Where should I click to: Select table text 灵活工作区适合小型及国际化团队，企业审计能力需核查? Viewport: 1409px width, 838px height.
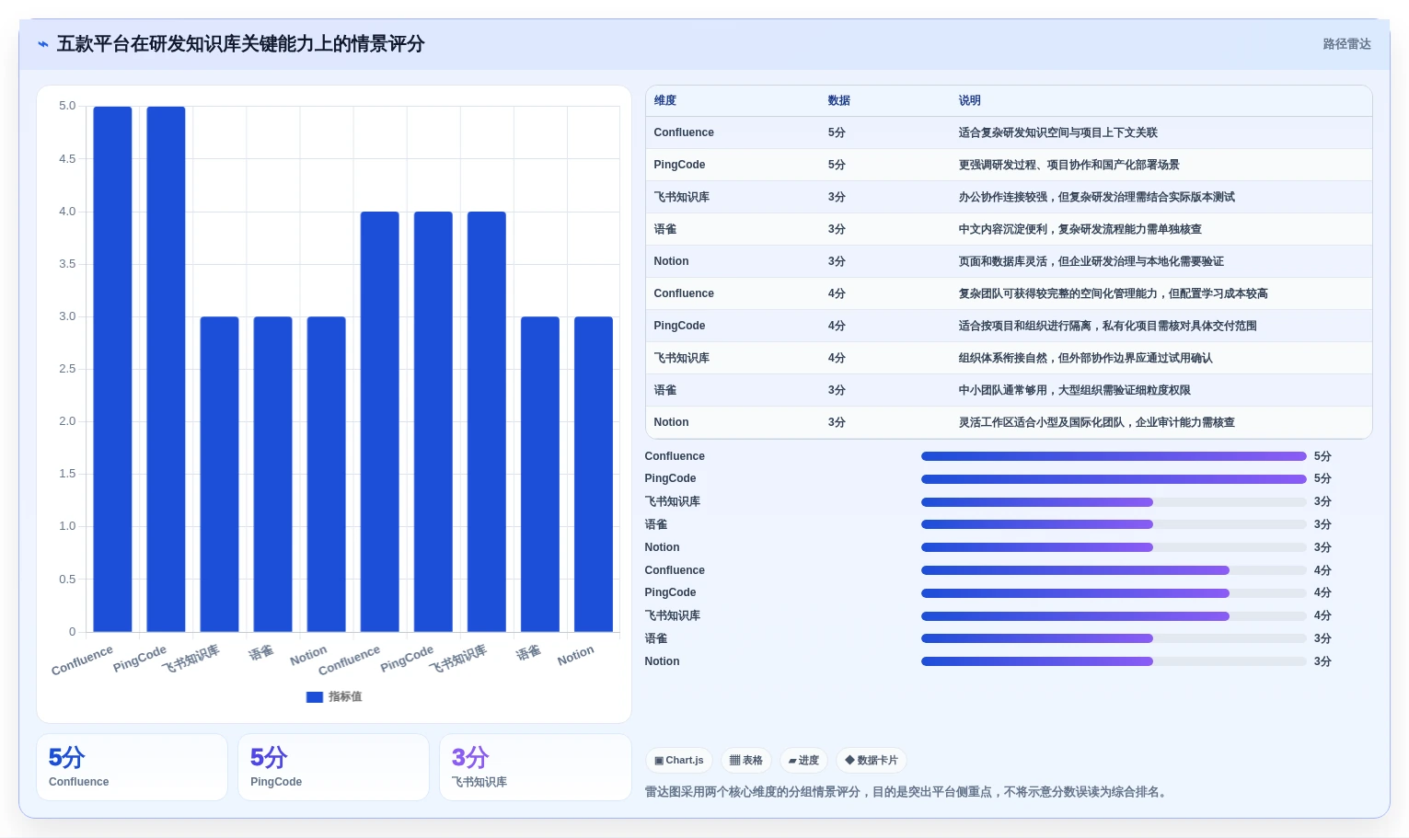pyautogui.click(x=1097, y=422)
